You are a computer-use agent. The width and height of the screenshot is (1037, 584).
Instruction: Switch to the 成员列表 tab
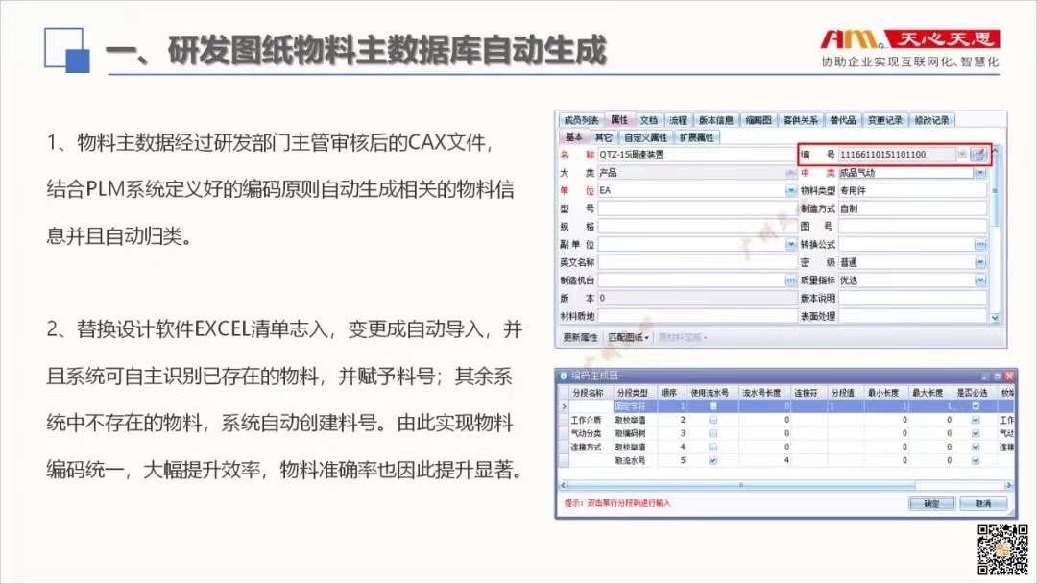point(581,120)
